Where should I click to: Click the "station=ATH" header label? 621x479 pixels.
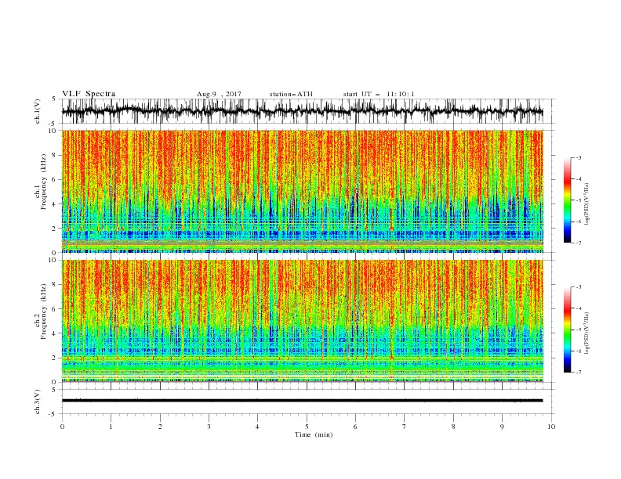pos(291,94)
